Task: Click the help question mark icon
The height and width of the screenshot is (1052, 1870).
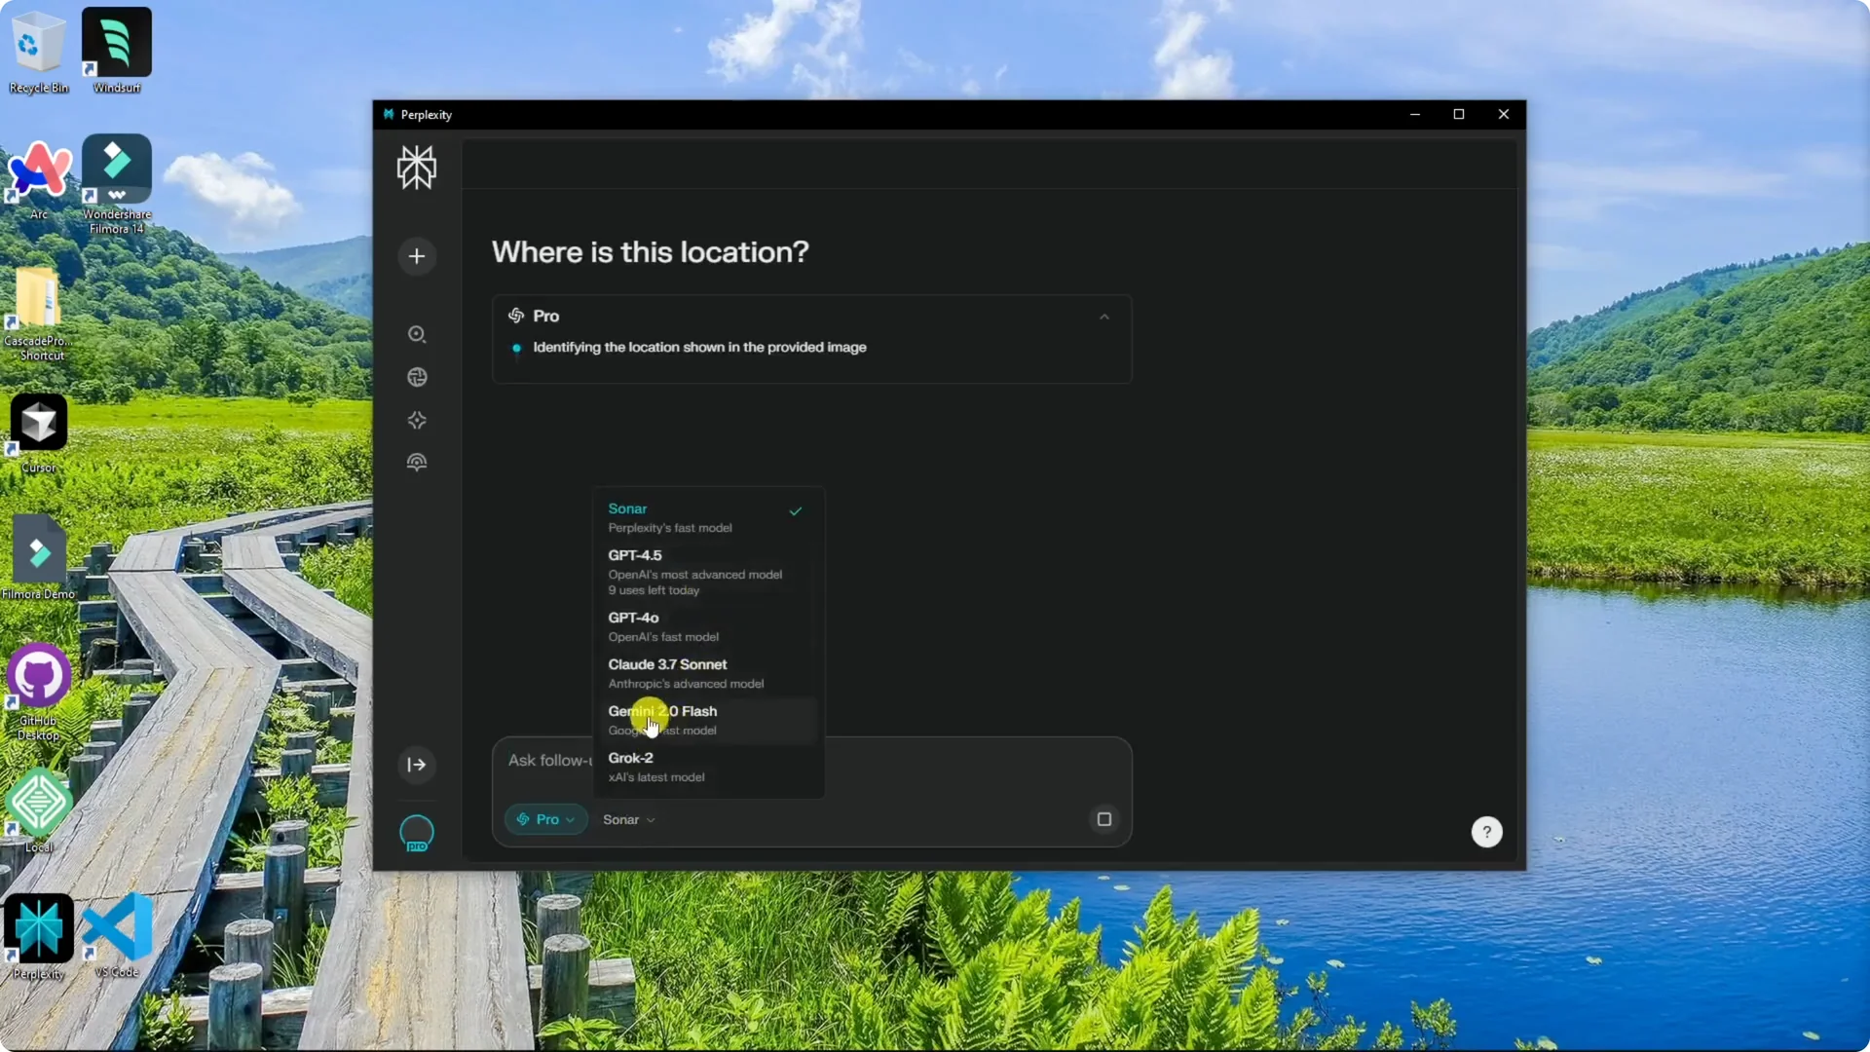Action: (x=1487, y=832)
